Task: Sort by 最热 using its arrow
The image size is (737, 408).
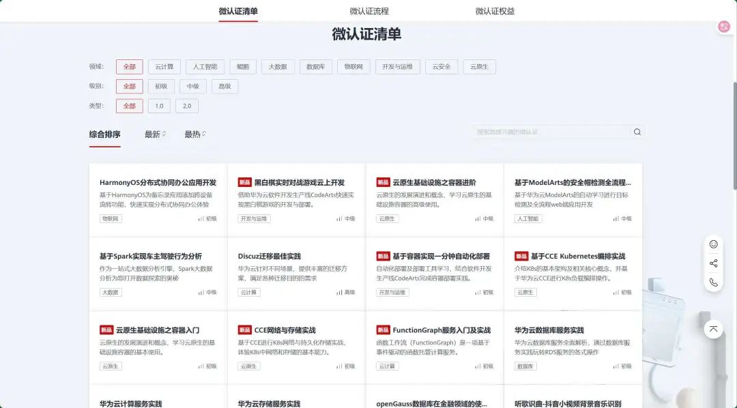Action: [x=204, y=134]
